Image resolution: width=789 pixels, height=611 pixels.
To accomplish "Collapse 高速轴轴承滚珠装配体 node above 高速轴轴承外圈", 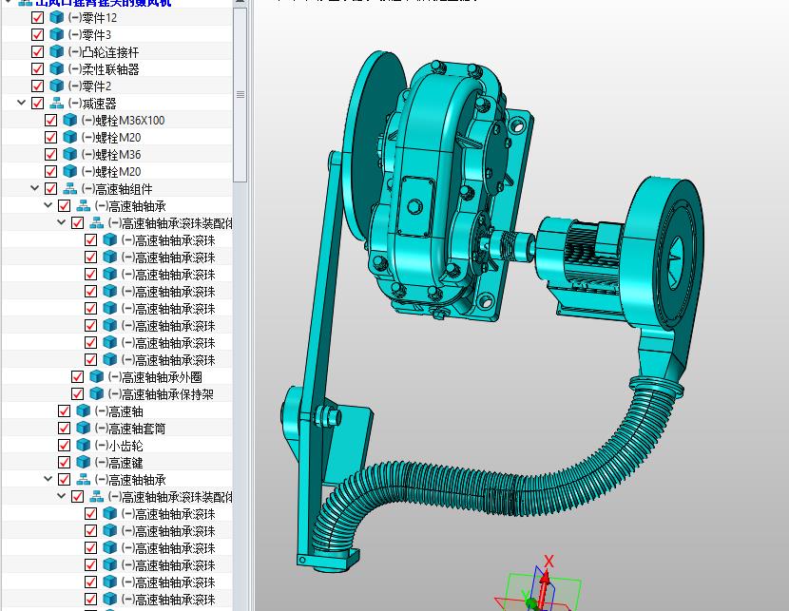I will pyautogui.click(x=62, y=222).
